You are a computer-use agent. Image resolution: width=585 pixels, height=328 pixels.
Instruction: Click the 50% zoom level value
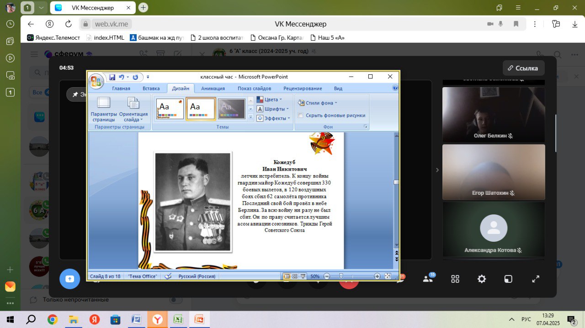(315, 276)
